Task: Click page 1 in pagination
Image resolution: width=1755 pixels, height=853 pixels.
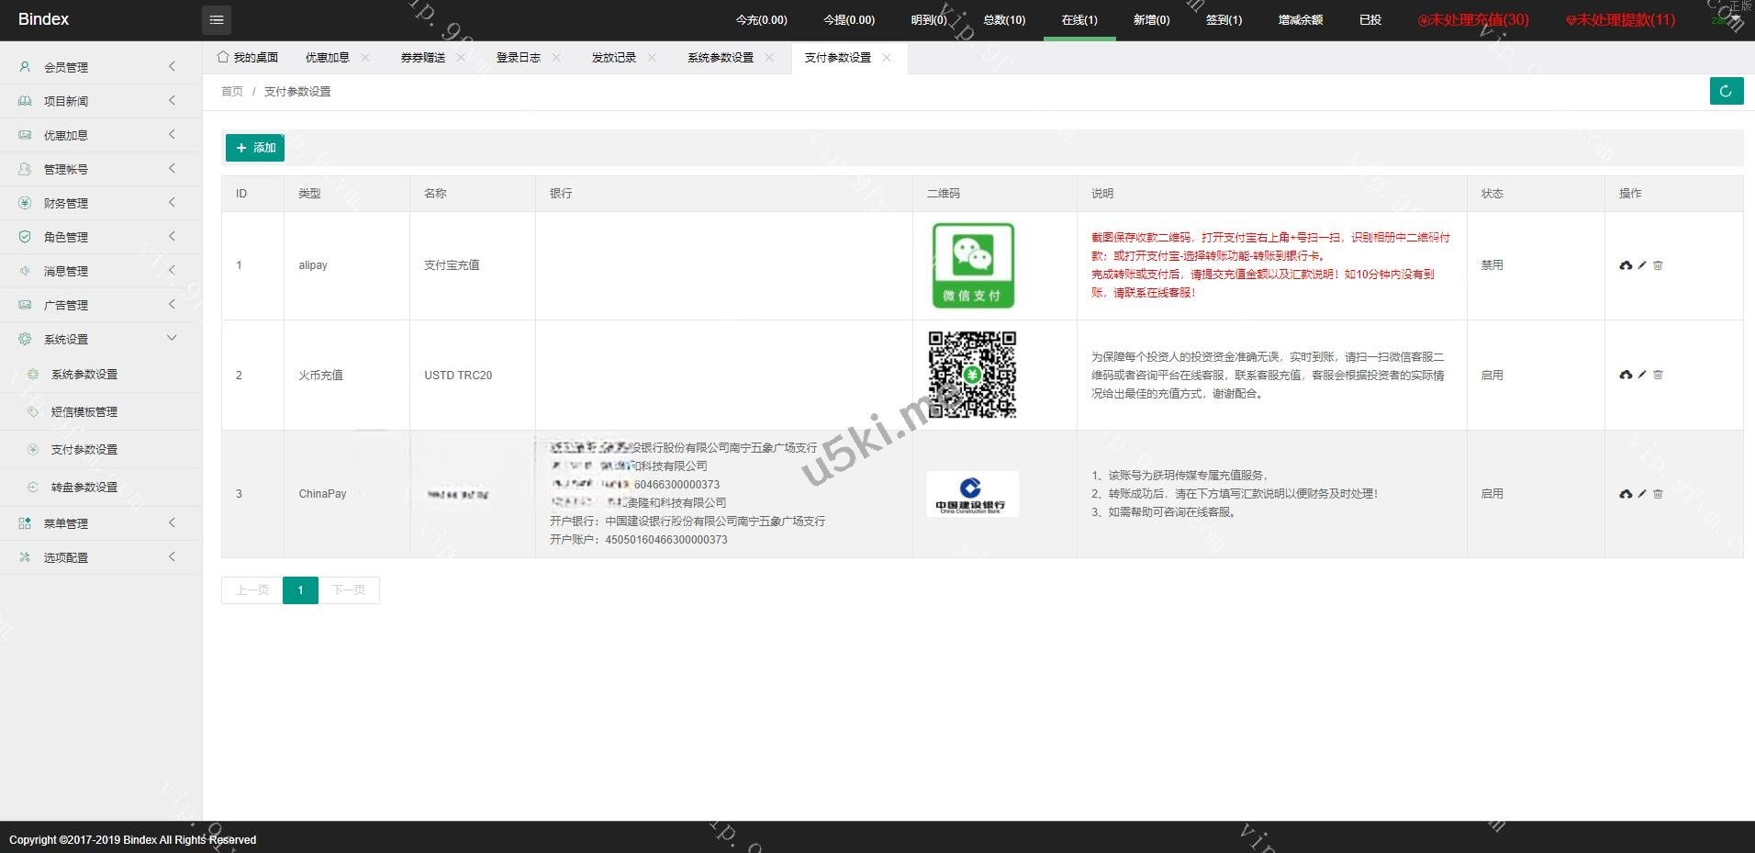Action: [x=300, y=590]
